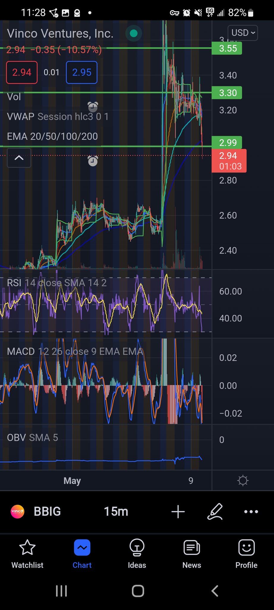Viewport: 274px width, 610px height.
Task: Switch to the Chart tab
Action: [x=82, y=554]
